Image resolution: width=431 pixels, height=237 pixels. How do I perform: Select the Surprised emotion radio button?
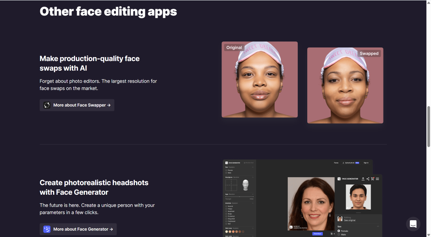coord(226,211)
